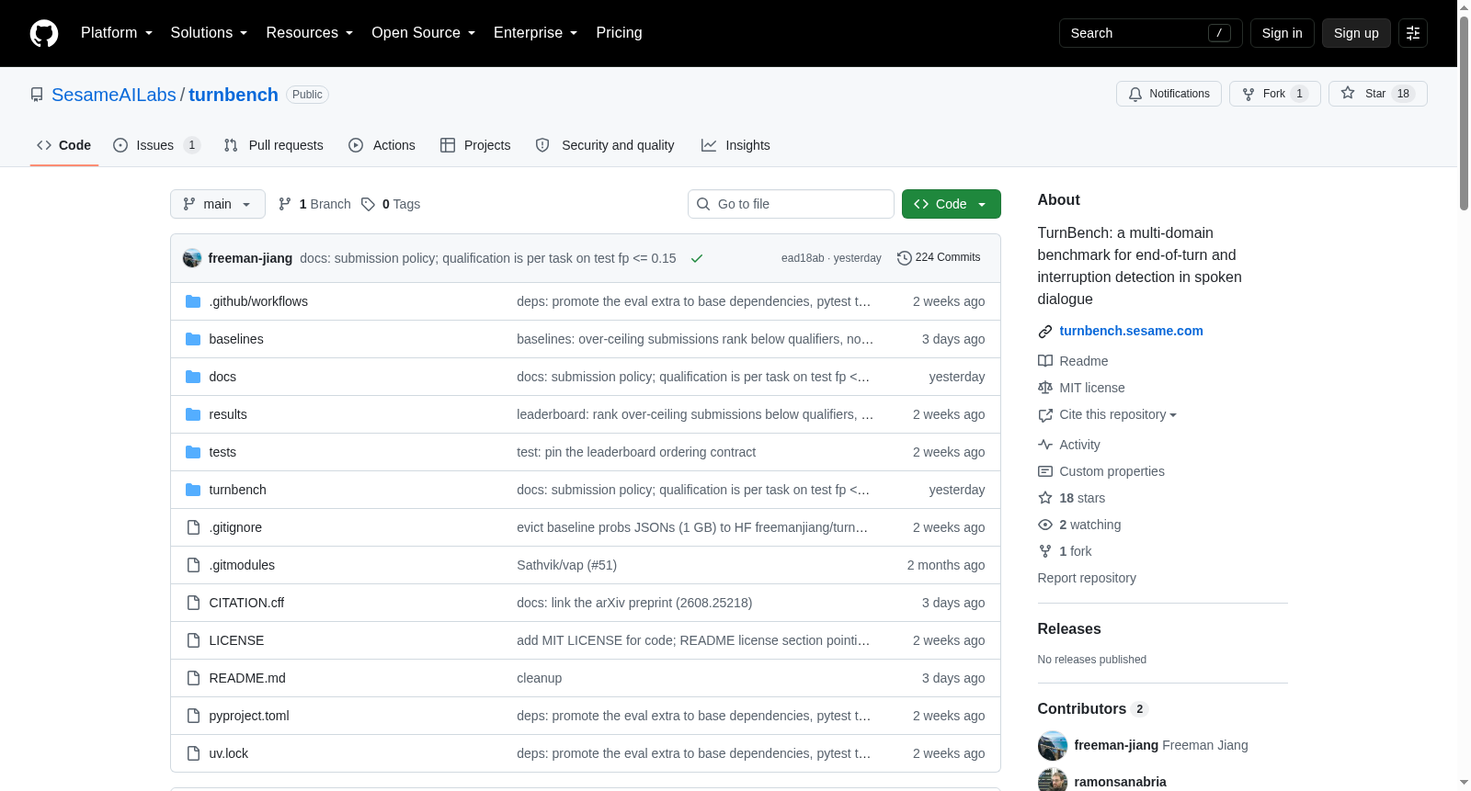Click the results folder icon

tap(193, 414)
